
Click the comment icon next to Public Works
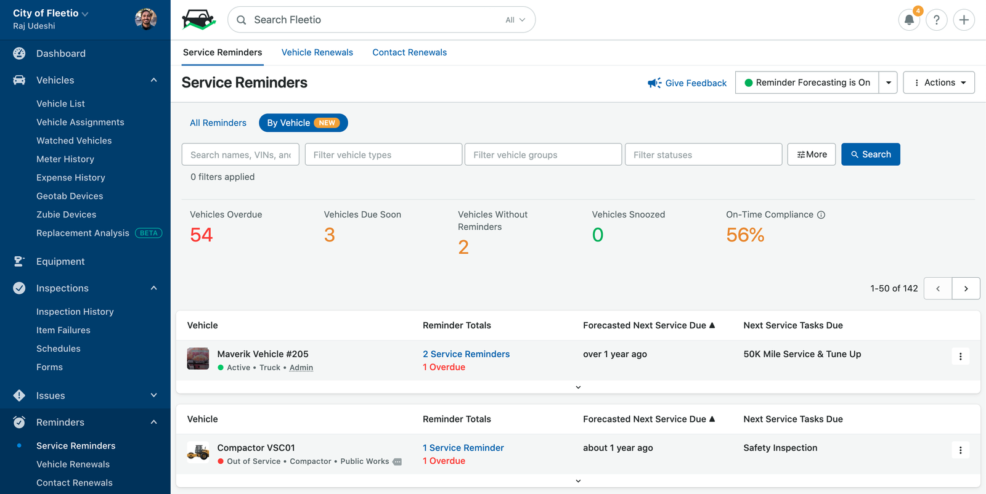[397, 461]
